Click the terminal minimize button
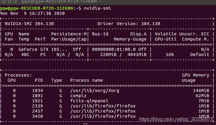216x125 pixels. (x=9, y=1)
